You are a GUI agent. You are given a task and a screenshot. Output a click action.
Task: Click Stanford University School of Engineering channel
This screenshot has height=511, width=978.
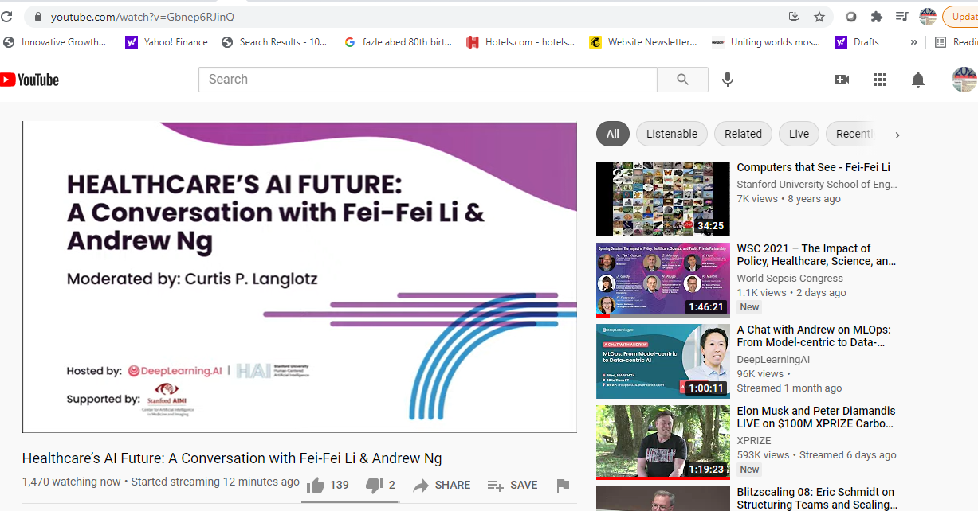pos(817,184)
